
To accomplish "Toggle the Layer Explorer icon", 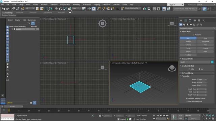I will pyautogui.click(x=159, y=9).
